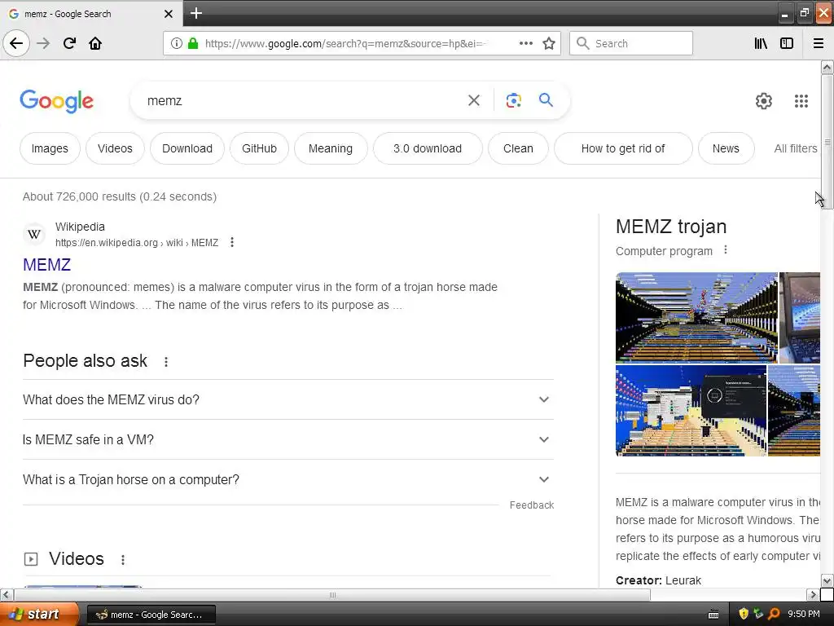Screen dimensions: 834x626
Task: Click the vertical scrollbar down arrow
Action: point(827,580)
